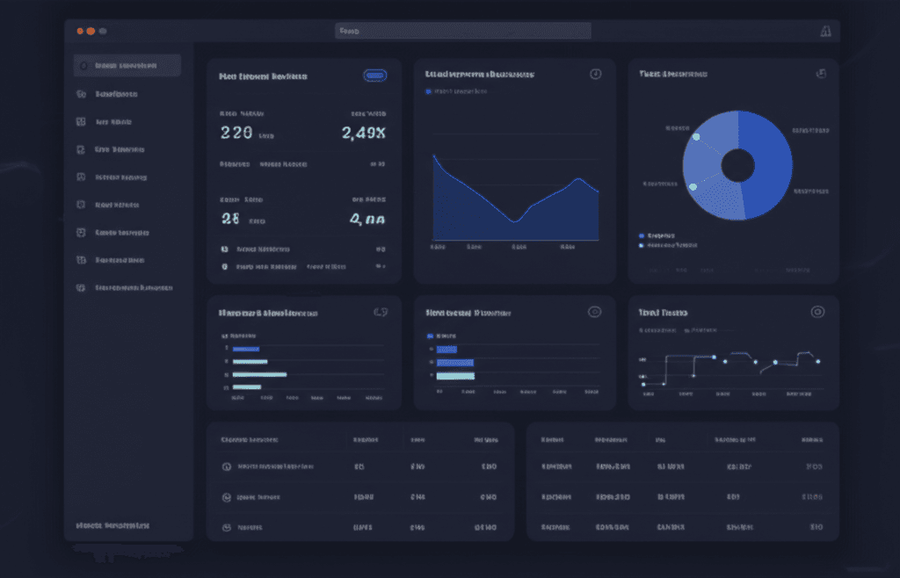The image size is (900, 578).
Task: Click the search field in the top bar
Action: 463,29
